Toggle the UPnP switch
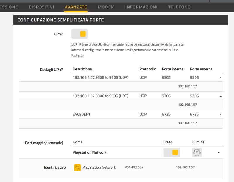 pos(80,34)
